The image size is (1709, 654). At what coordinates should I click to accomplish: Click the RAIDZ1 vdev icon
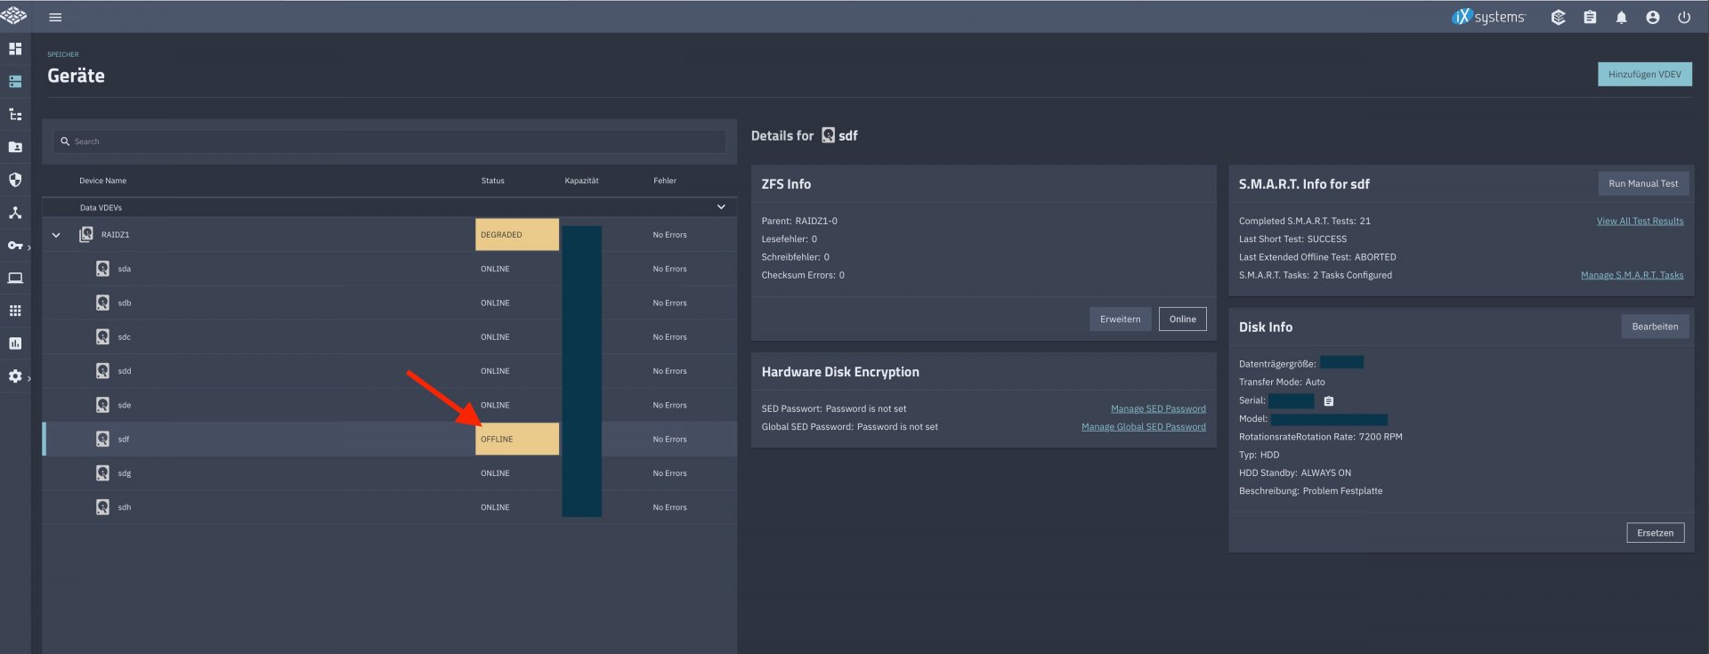point(86,235)
